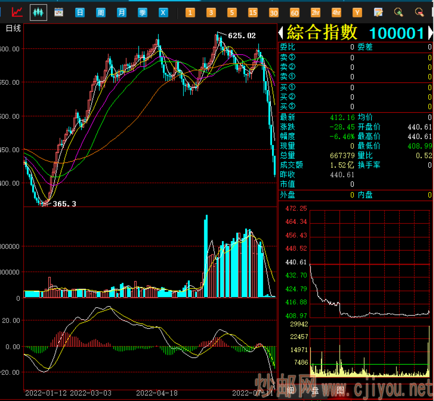Viewport: 434px width, 401px height.
Task: Click the 408.97 intraday price level
Action: [x=296, y=316]
